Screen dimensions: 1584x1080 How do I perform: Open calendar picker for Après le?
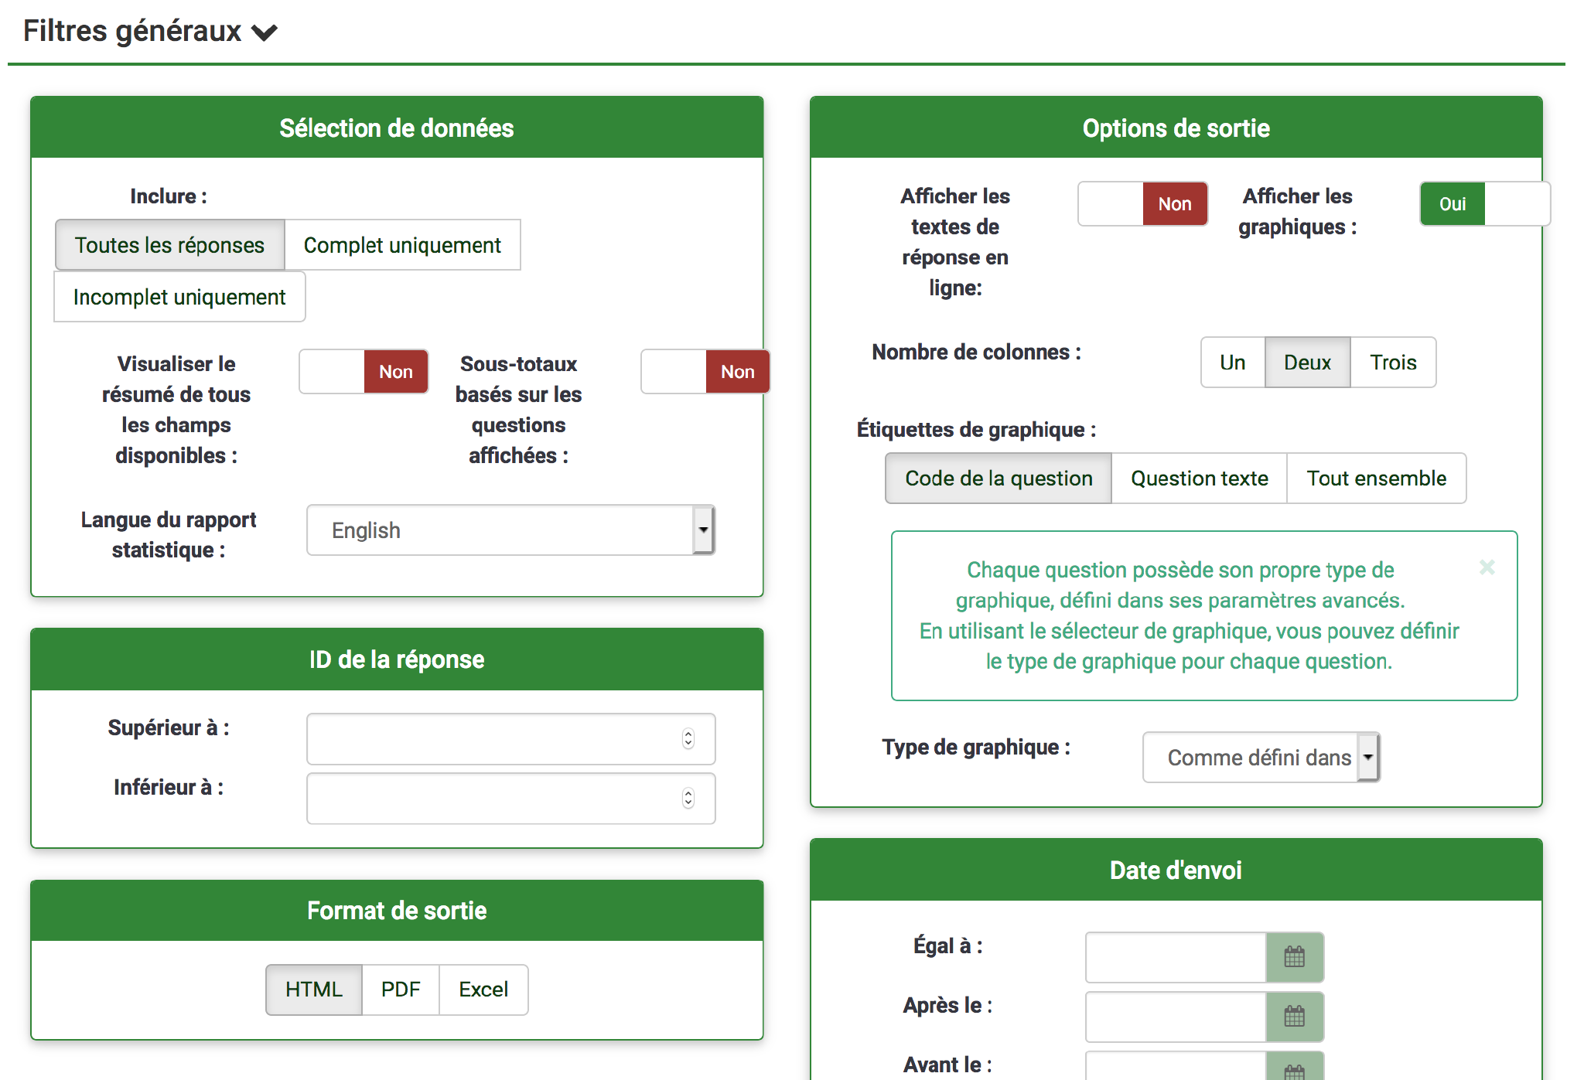pyautogui.click(x=1294, y=1017)
